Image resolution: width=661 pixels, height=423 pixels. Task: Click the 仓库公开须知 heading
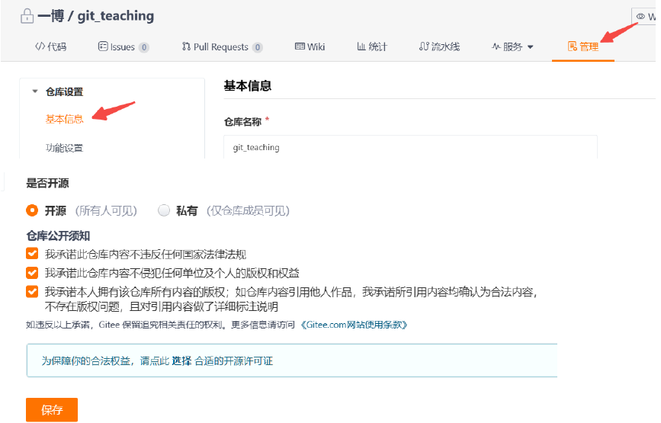pos(58,236)
